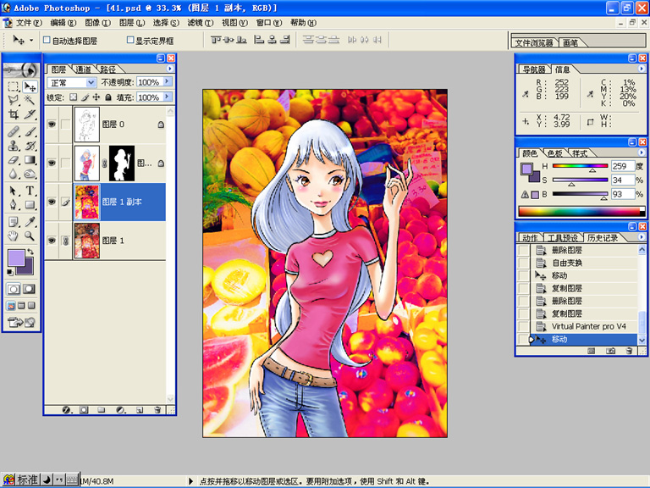Select the Eyedropper tool
This screenshot has height=488, width=650.
point(30,222)
